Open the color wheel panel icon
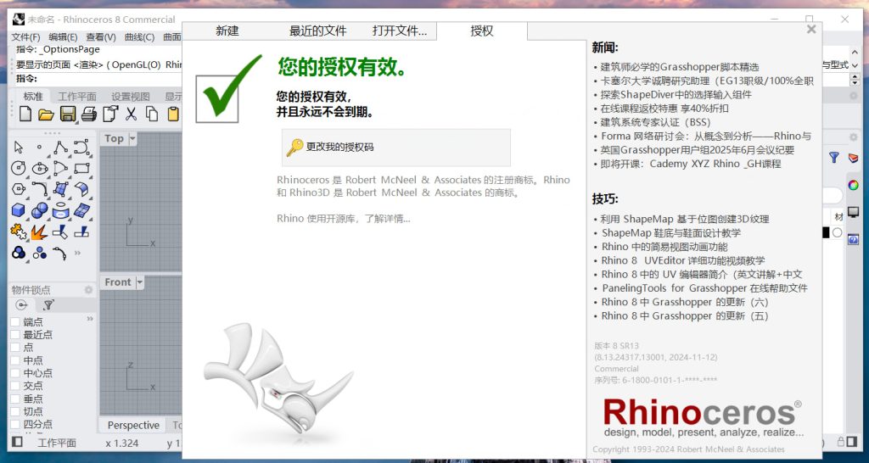 [853, 185]
